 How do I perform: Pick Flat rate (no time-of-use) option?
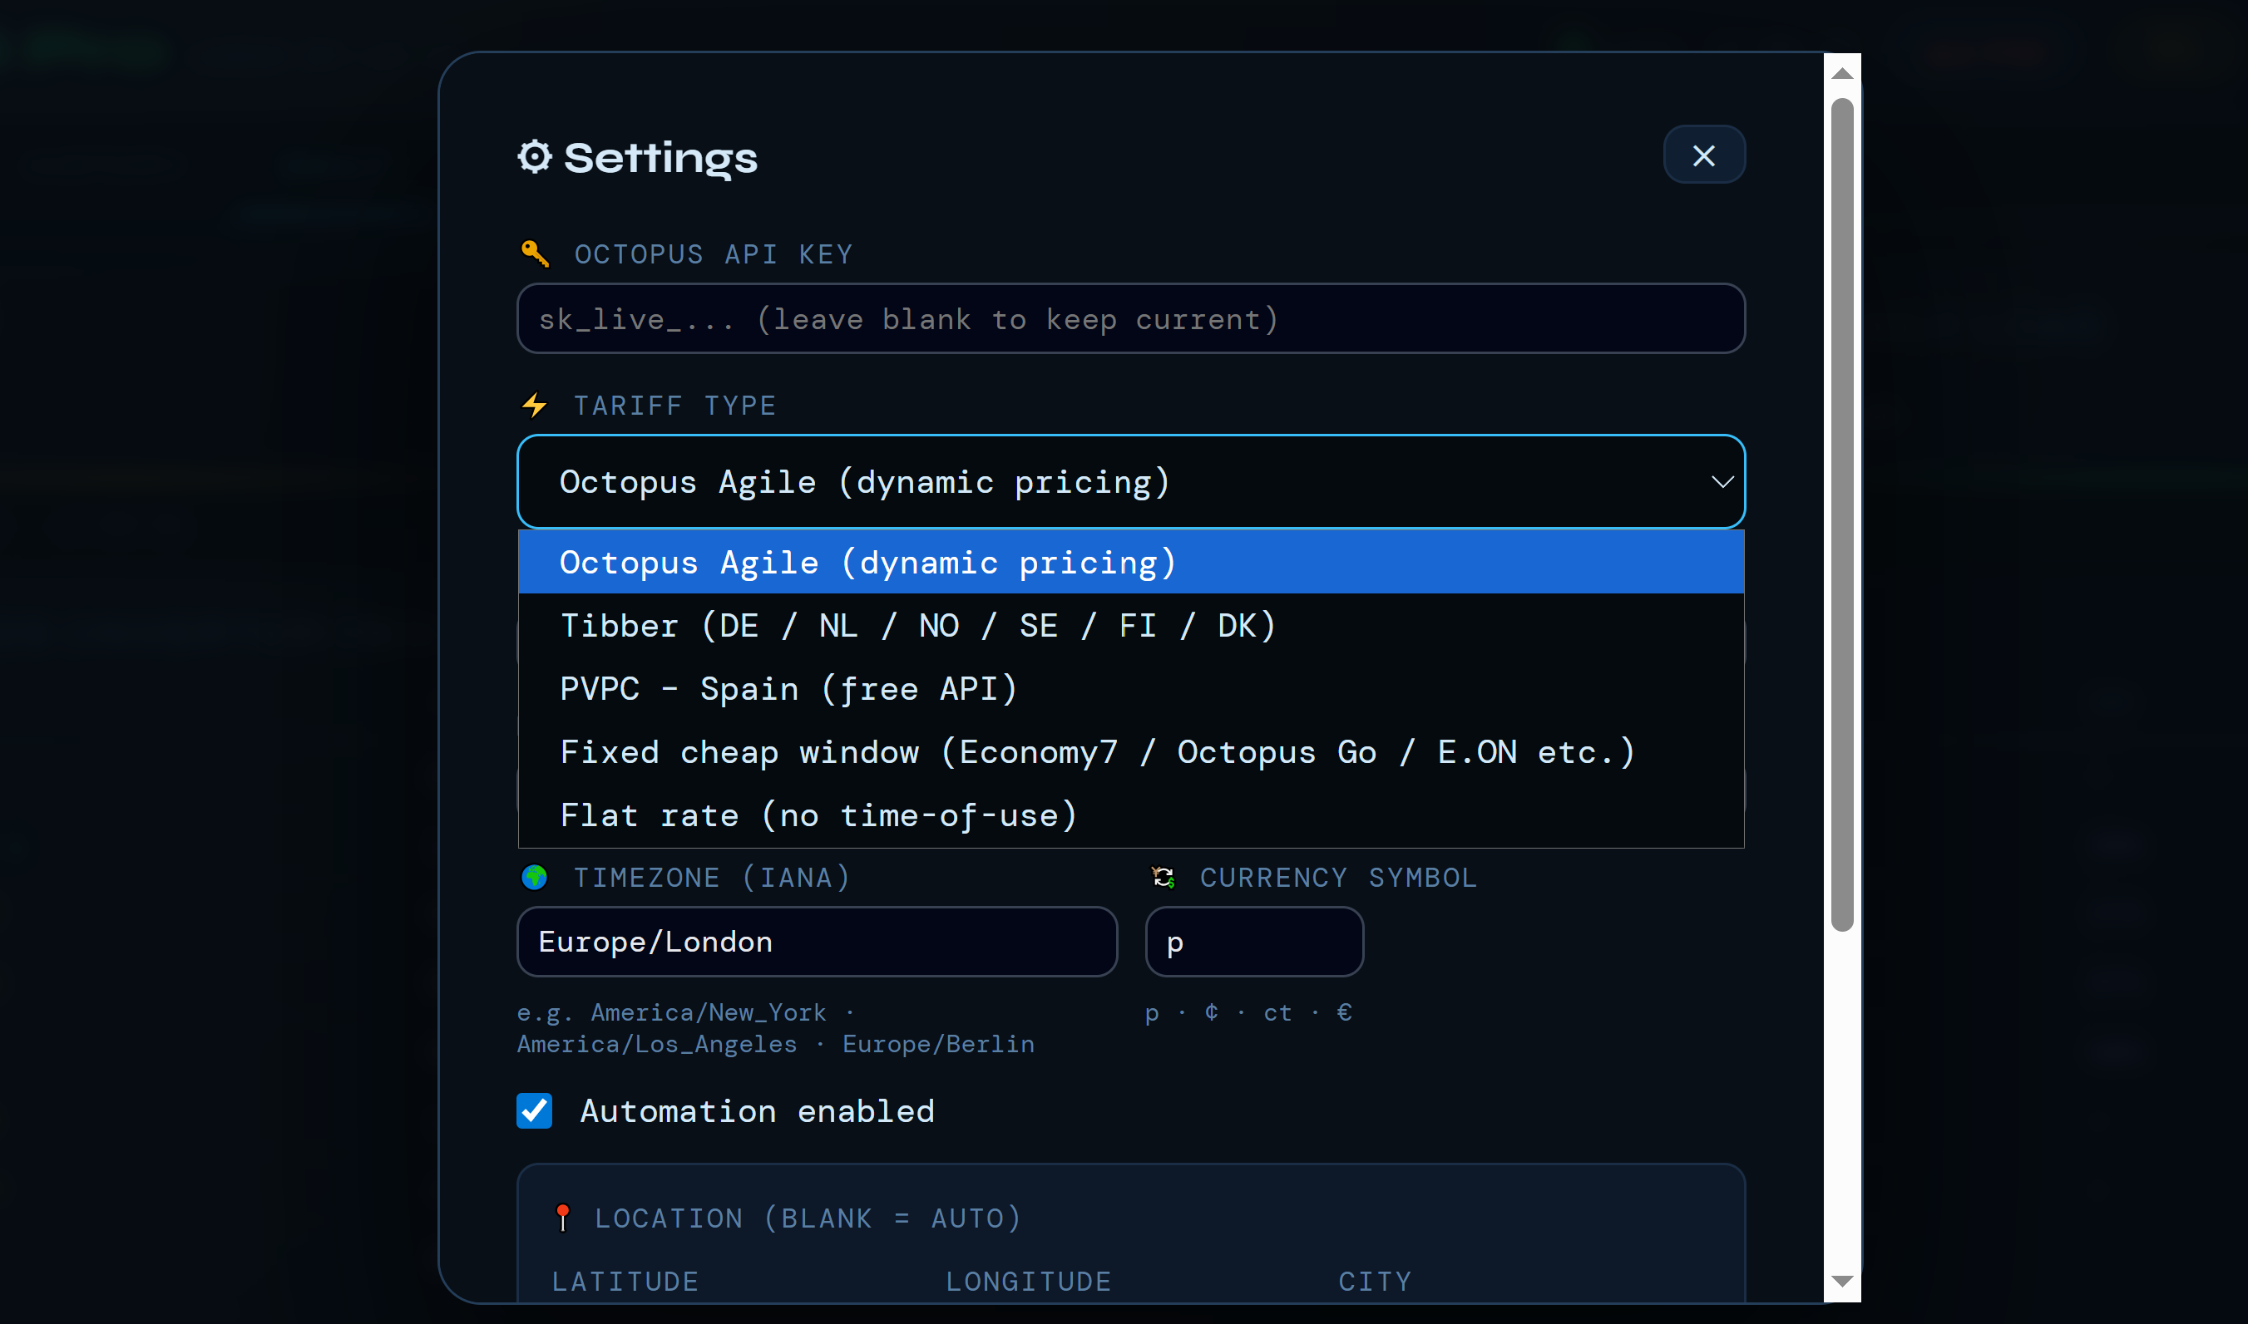(1130, 815)
